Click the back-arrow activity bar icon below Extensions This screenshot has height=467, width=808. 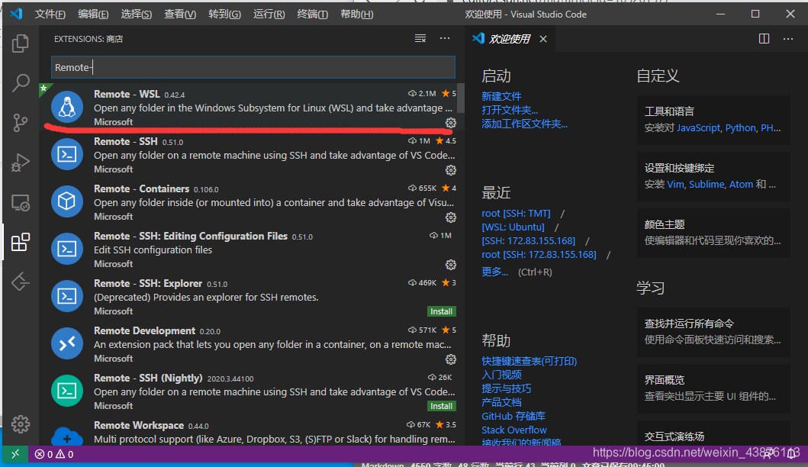(x=21, y=282)
